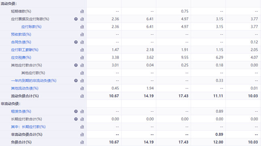This screenshot has width=261, height=146.
Task: Show bar chart for 非流动负债合计(%)
Action: [82, 134]
